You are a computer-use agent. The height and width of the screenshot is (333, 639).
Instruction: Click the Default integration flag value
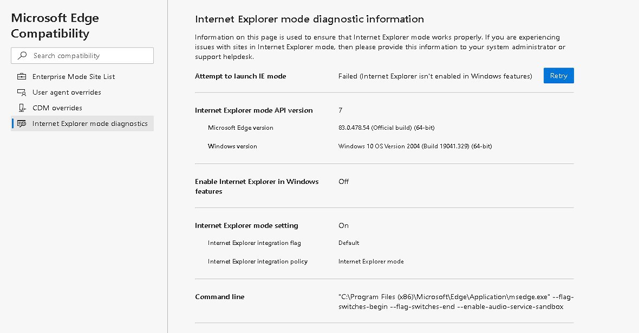coord(349,243)
